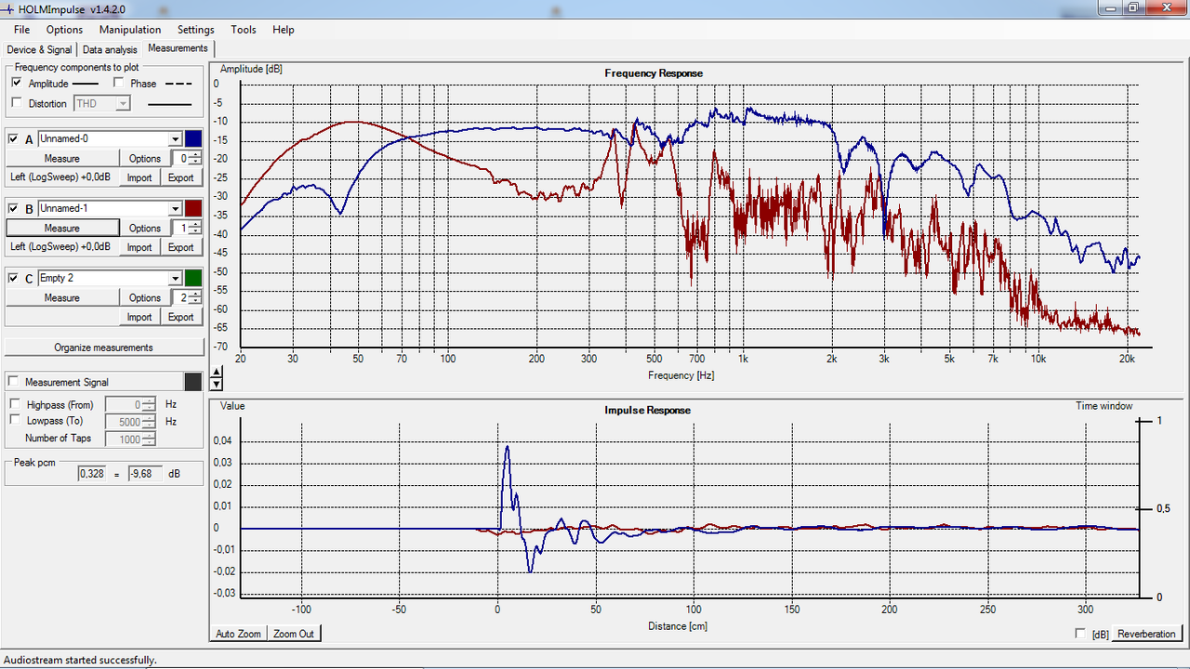The image size is (1190, 669).
Task: Switch to the Data analysis tab
Action: tap(110, 49)
